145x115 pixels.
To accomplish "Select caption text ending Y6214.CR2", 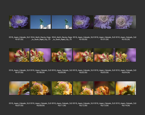I will coord(126,105).
